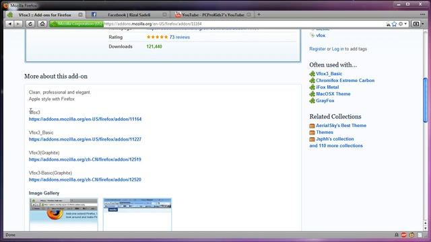The image size is (431, 242).
Task: Open the first Image Gallery thumbnail
Action: (x=63, y=214)
